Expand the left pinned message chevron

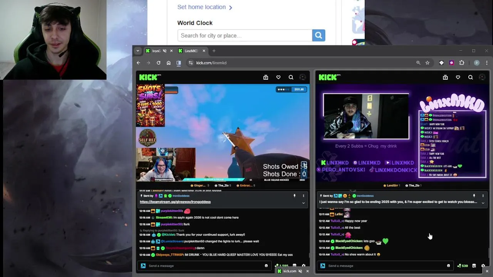tap(304, 203)
